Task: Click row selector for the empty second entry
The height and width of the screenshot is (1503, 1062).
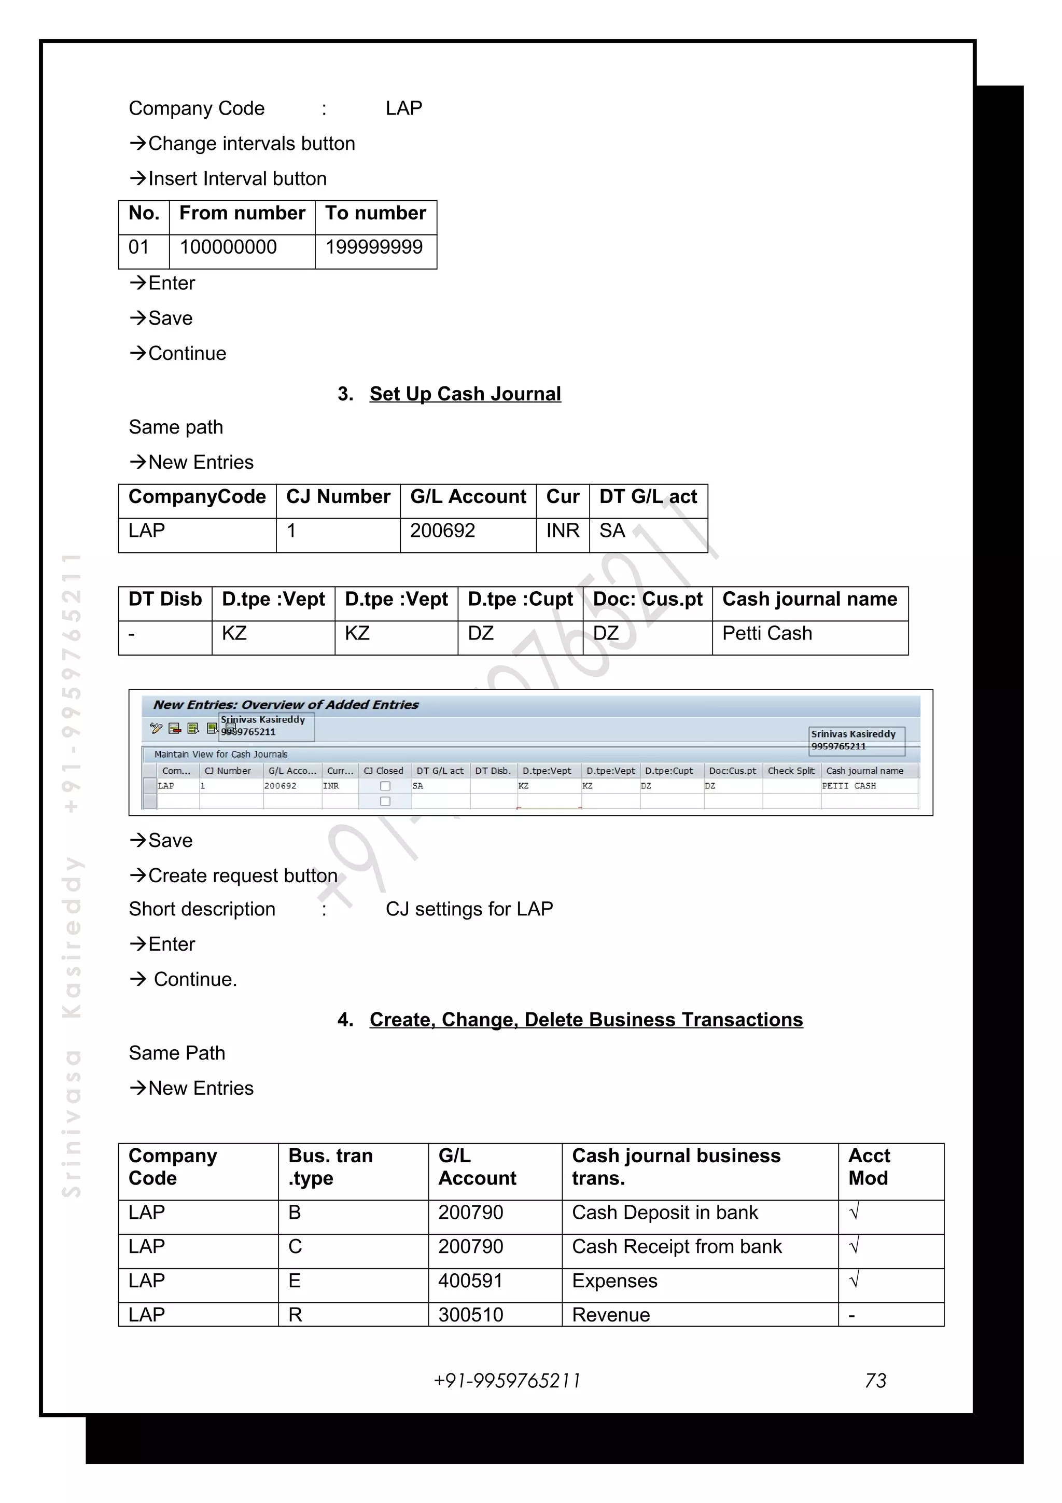Action: pos(150,801)
